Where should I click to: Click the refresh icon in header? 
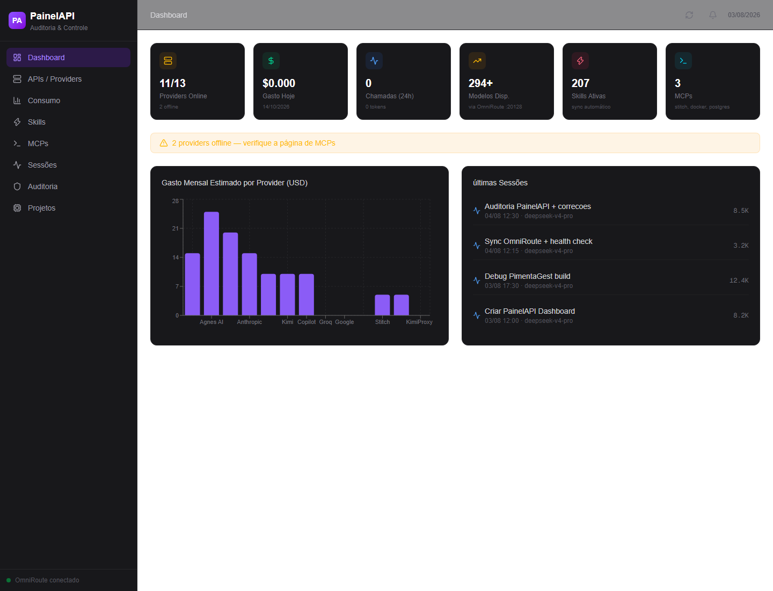[x=689, y=15]
